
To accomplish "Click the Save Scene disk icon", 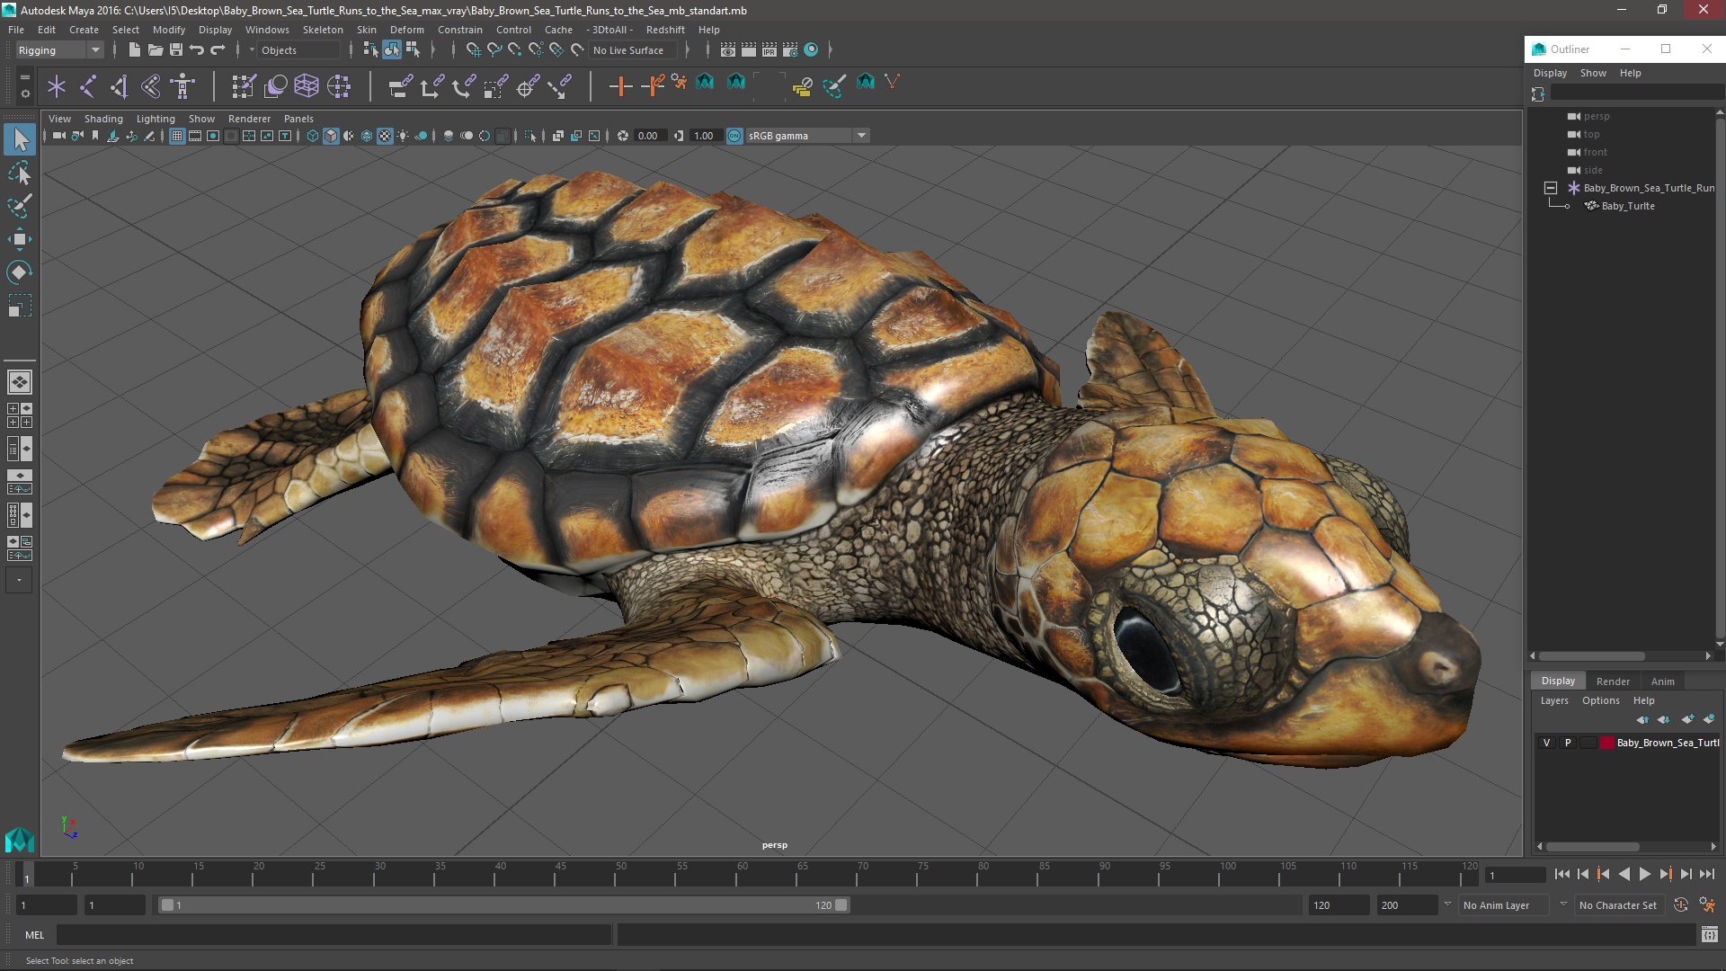I will click(x=176, y=50).
